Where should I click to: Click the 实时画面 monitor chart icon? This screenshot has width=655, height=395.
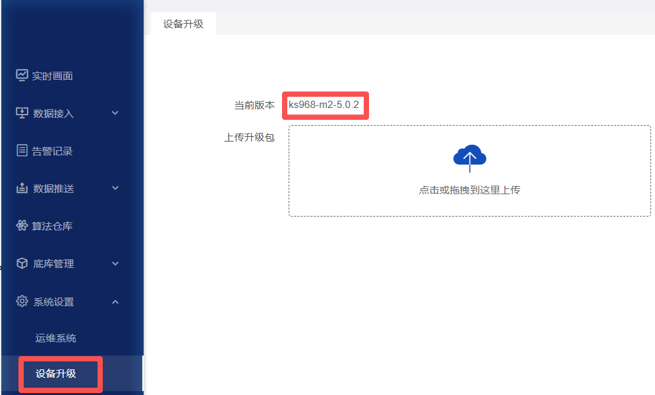click(22, 75)
